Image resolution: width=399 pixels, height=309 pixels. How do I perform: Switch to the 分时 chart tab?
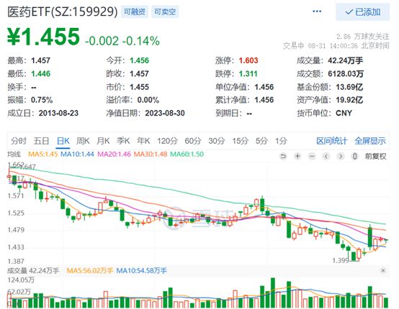coord(19,141)
